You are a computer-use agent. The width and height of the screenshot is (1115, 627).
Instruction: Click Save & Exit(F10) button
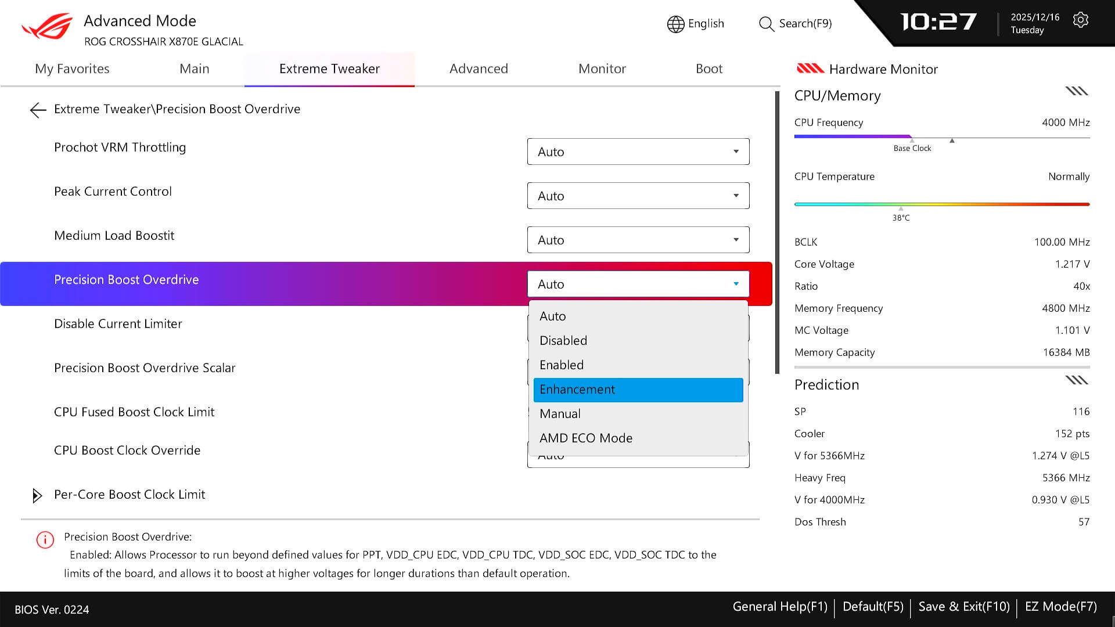coord(964,607)
